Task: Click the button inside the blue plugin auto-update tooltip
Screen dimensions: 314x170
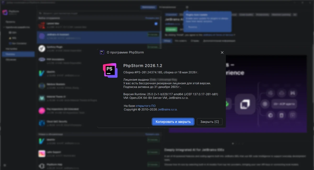Action: pos(193,27)
